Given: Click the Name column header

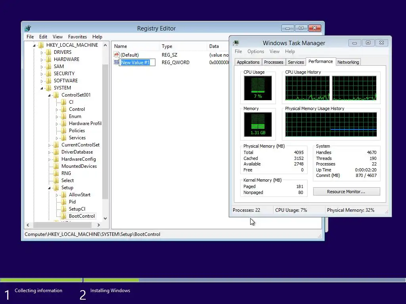Looking at the screenshot, I should [136, 46].
